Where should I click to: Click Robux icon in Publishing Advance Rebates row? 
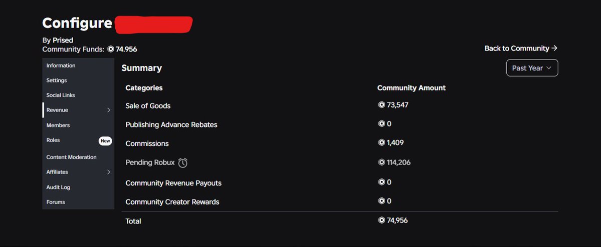(x=381, y=123)
